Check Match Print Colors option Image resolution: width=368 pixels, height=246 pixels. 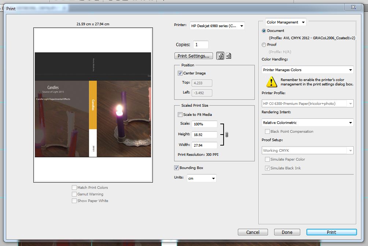pos(74,188)
